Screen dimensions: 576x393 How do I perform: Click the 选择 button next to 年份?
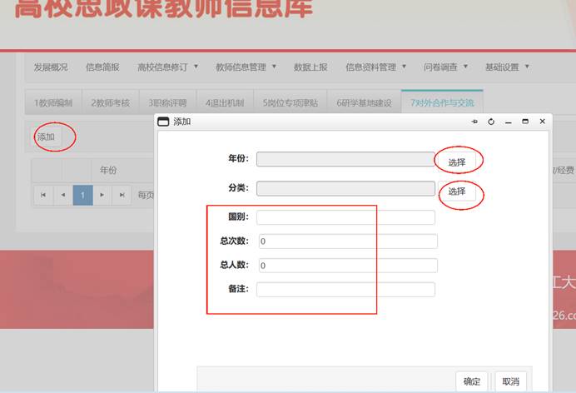[x=457, y=162]
